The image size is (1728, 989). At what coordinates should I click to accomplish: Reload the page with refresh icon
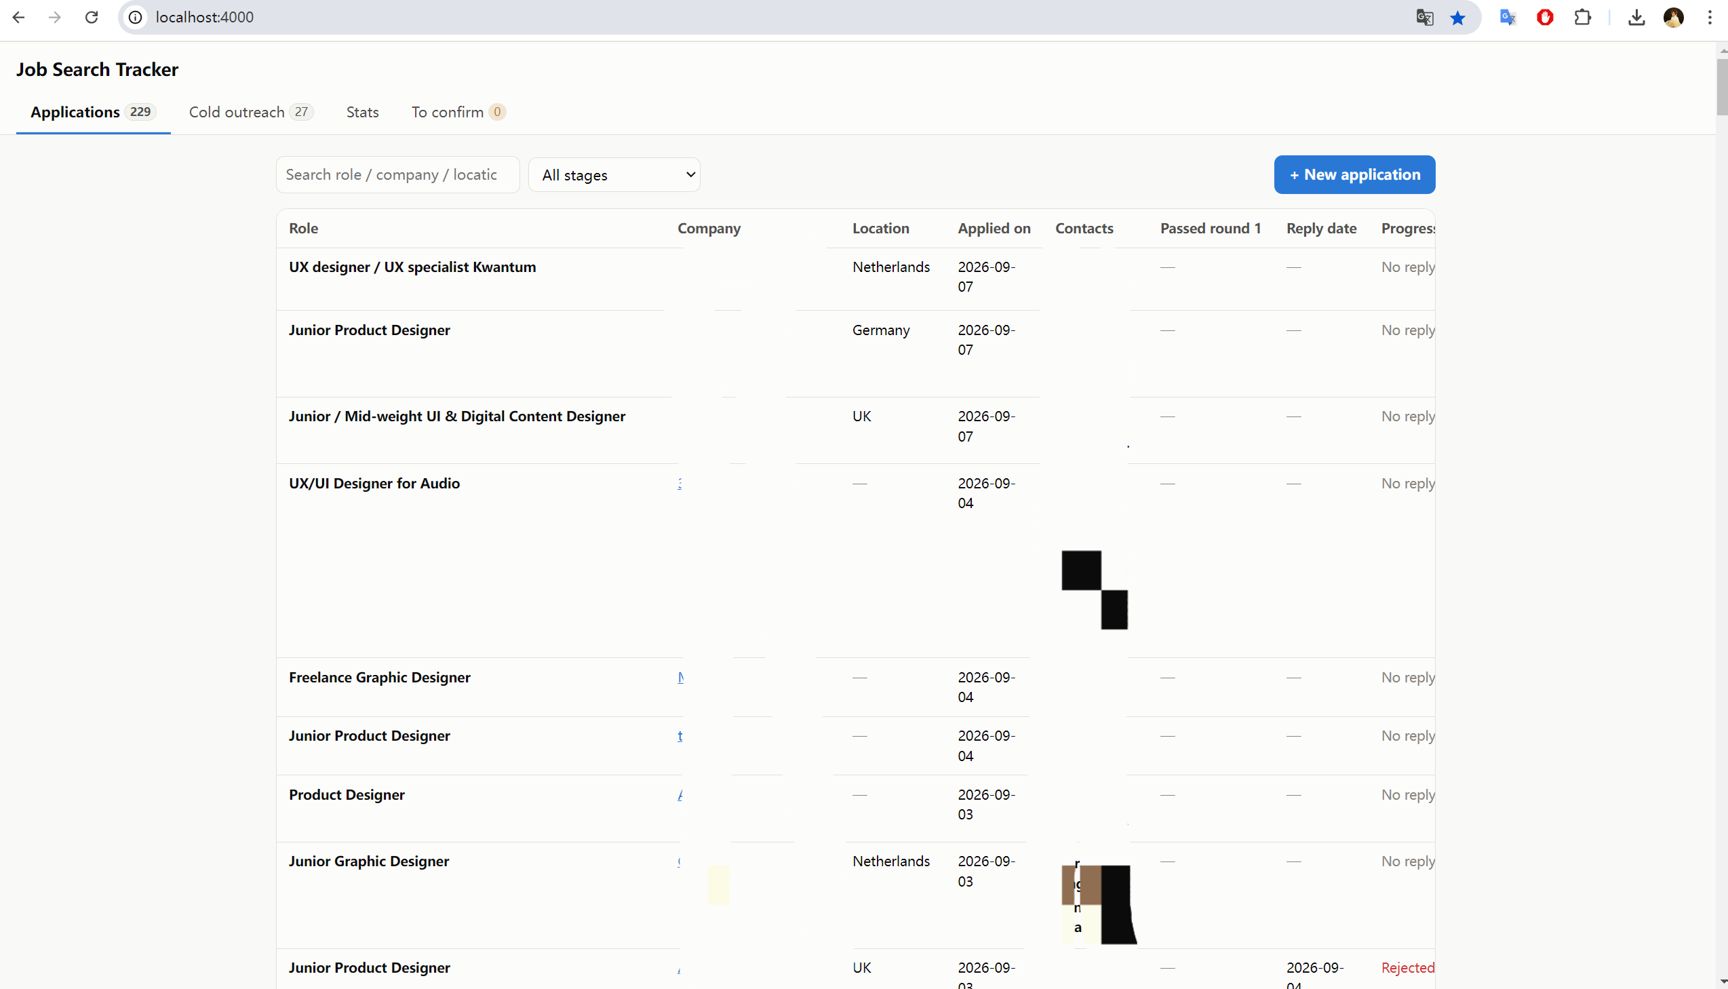point(92,17)
